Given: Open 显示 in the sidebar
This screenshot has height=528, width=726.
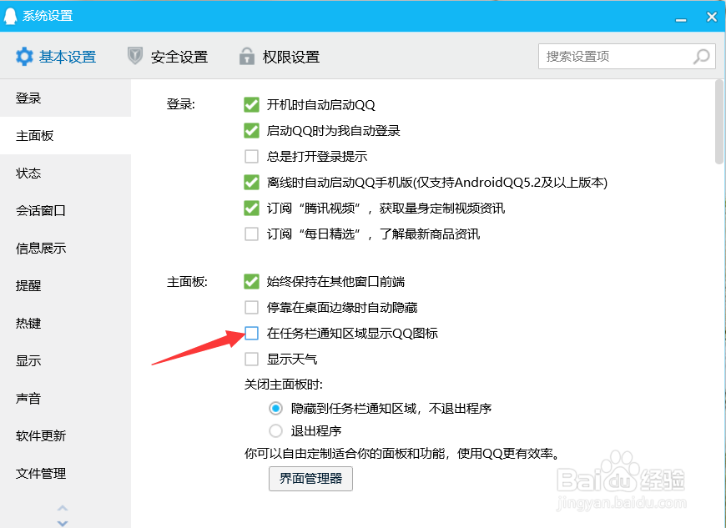Looking at the screenshot, I should pyautogui.click(x=65, y=360).
